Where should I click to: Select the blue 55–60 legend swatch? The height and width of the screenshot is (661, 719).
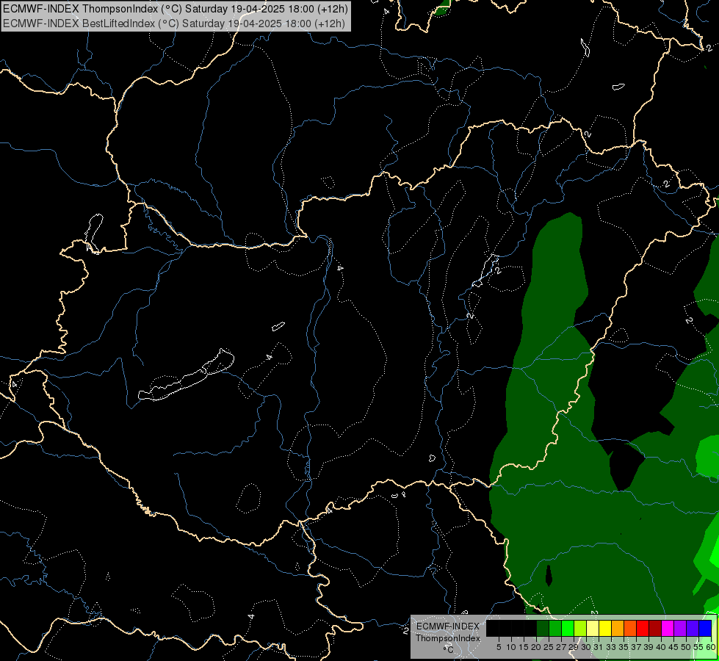(x=705, y=628)
